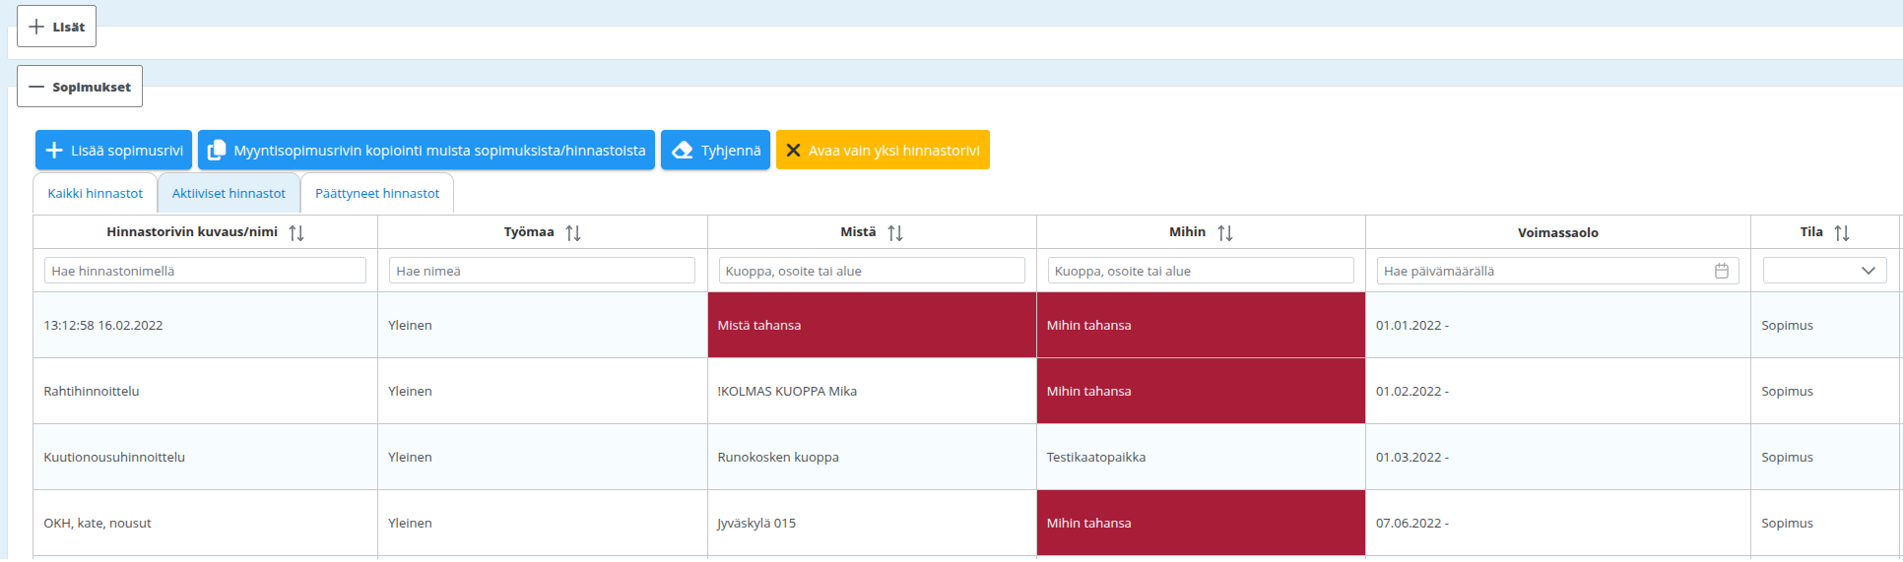Open calendar icon in Voimassaolo filter
Image resolution: width=1903 pixels, height=562 pixels.
pyautogui.click(x=1721, y=271)
